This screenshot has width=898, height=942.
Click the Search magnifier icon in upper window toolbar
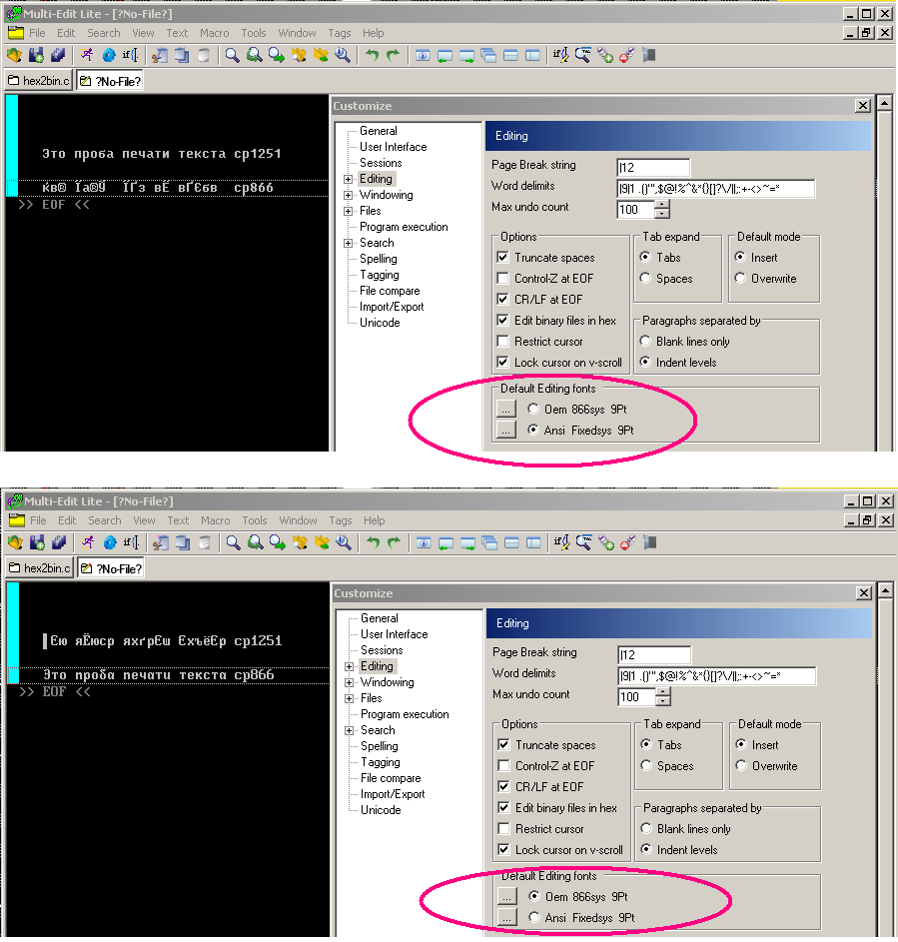tap(232, 56)
